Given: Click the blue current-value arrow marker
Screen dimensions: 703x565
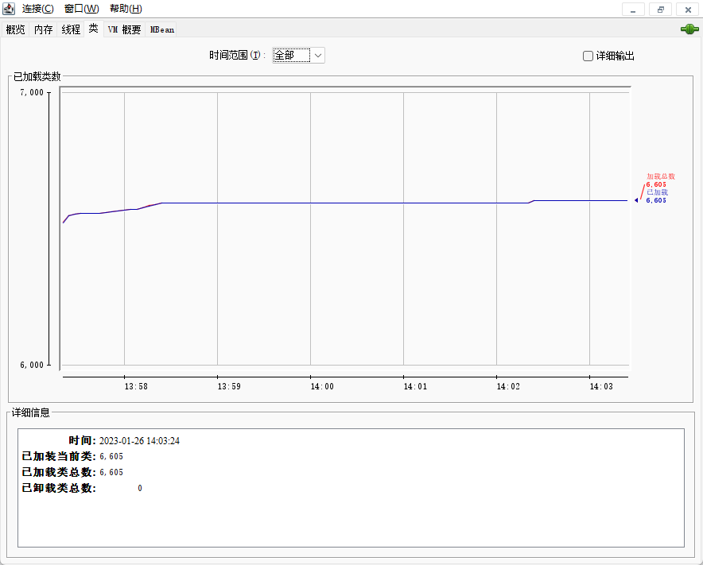Looking at the screenshot, I should [x=636, y=200].
